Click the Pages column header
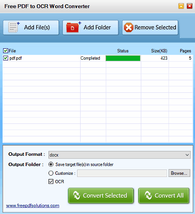 click(185, 51)
